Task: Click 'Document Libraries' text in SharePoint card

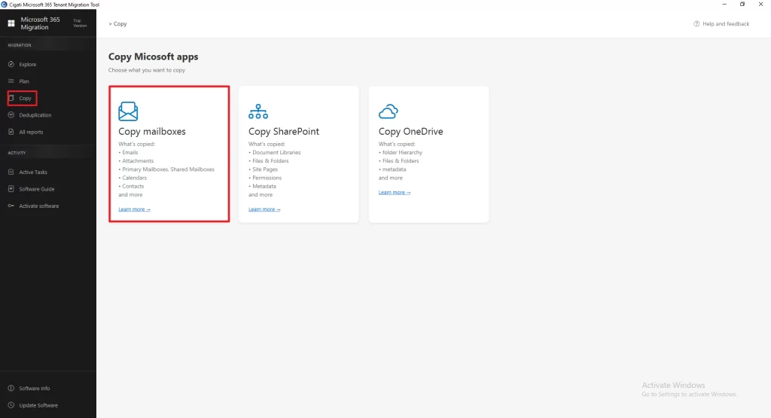Action: click(x=276, y=152)
